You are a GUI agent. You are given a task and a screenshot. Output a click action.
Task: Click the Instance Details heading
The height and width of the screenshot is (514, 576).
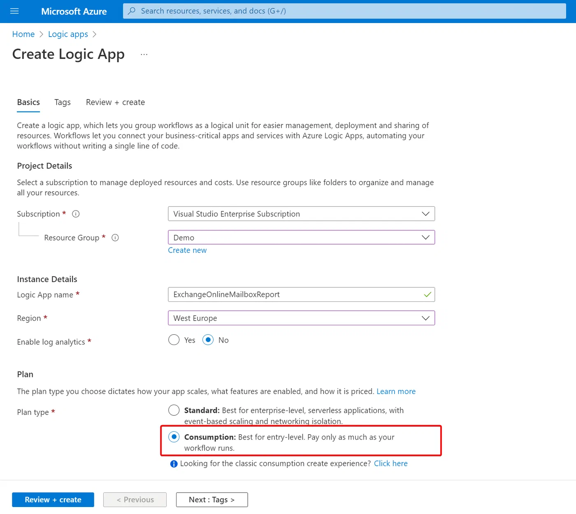click(47, 279)
